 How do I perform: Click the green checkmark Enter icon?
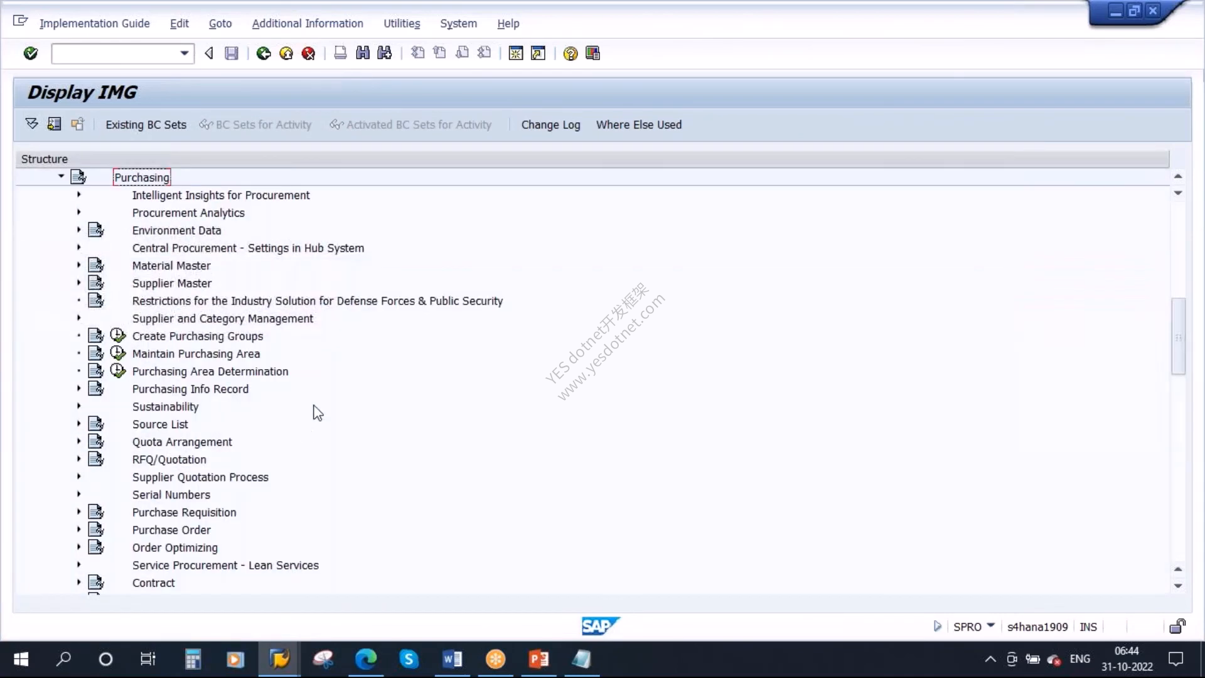tap(30, 53)
